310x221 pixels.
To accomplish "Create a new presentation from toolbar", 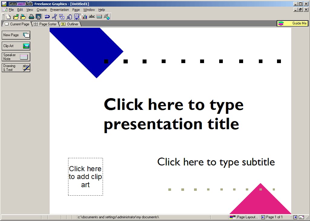I will click(8, 17).
